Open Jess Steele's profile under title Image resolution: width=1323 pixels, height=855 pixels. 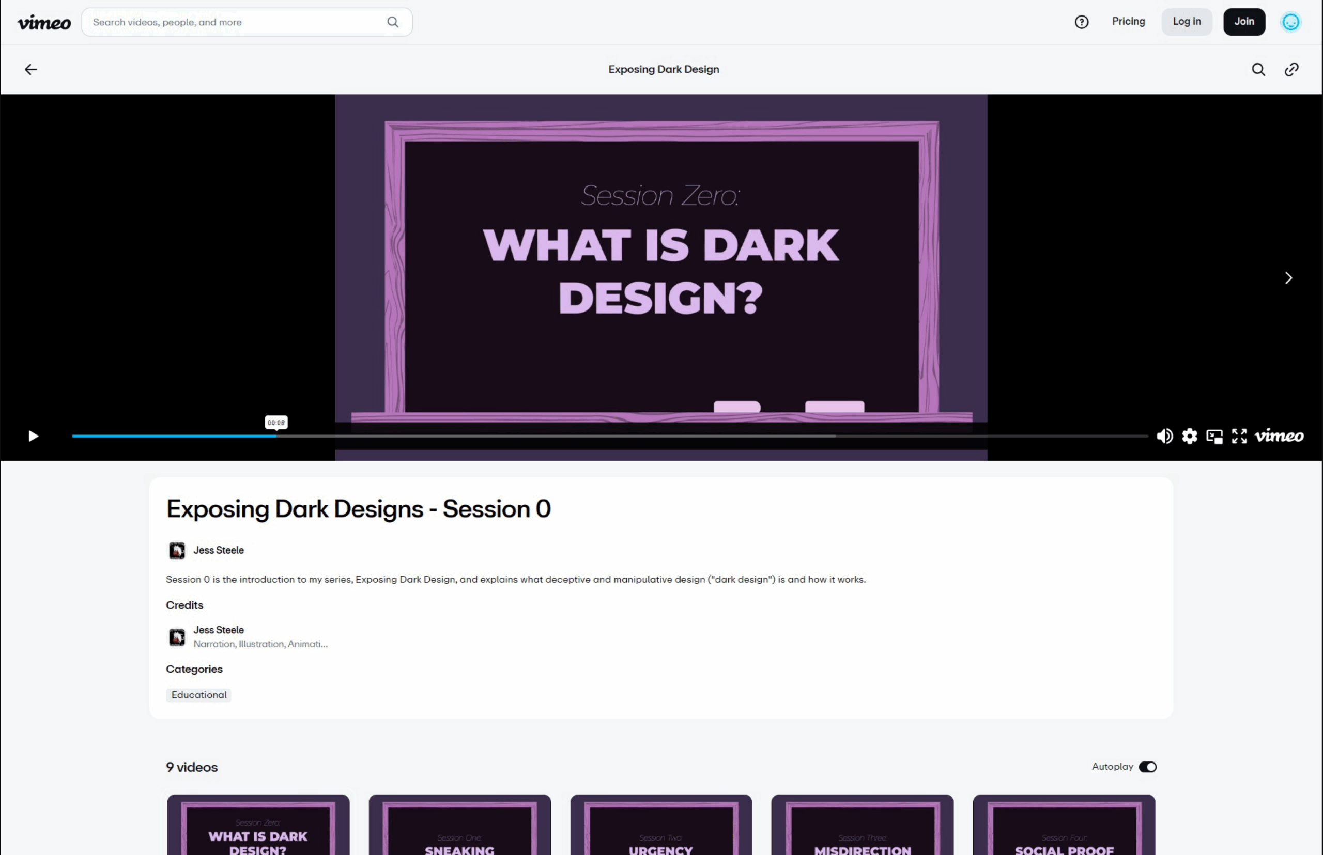[218, 550]
